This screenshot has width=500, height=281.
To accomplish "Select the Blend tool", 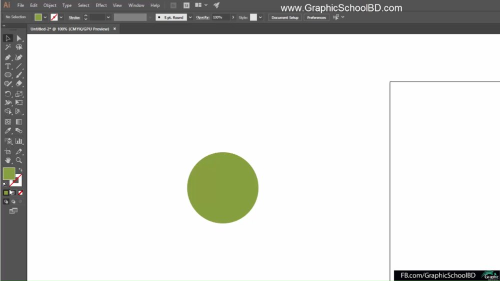I will [x=19, y=131].
